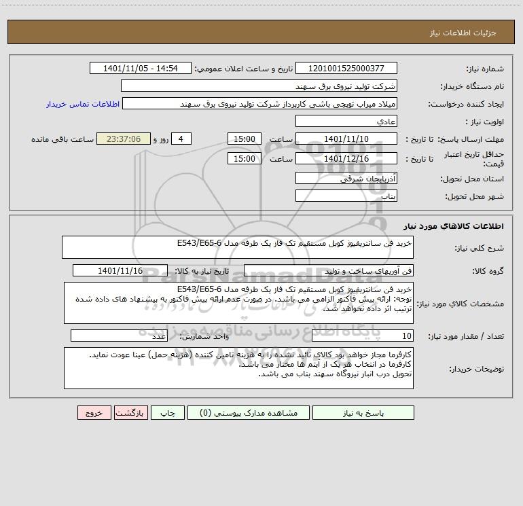Viewport: 523px width, 506px height.
Task: Click the announcement date field 1401/11/05 - 14:54
Action: click(x=141, y=68)
